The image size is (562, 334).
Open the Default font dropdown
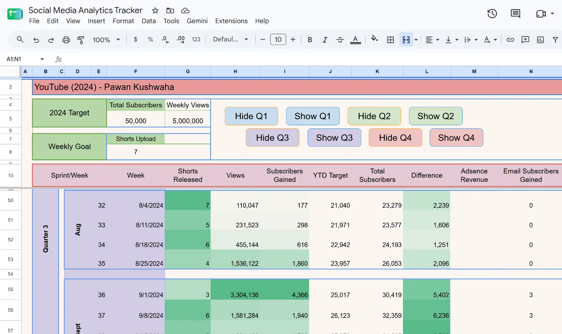click(x=231, y=39)
